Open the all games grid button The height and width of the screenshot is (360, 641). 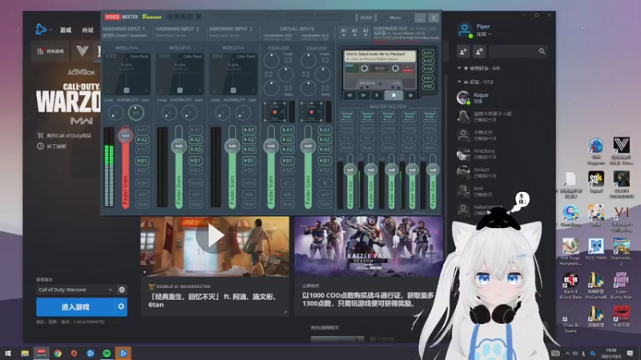pos(50,51)
